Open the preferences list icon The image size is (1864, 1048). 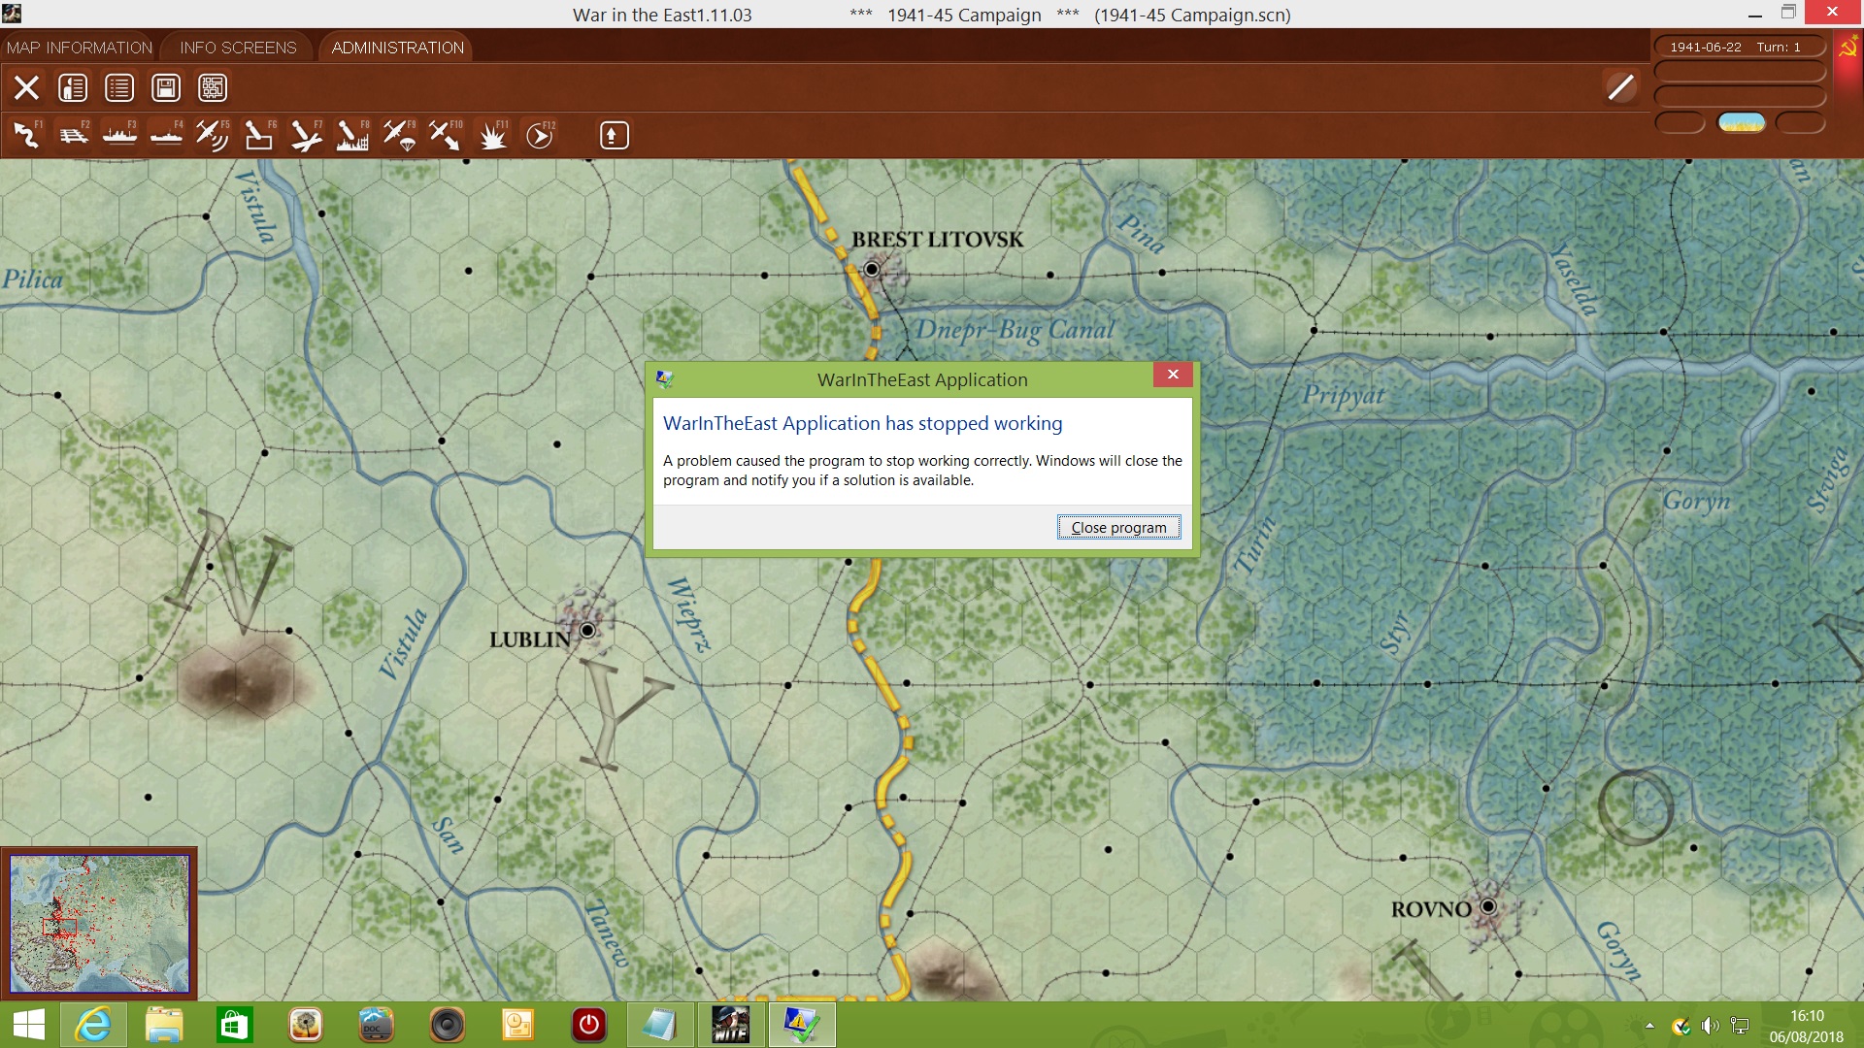pos(119,88)
